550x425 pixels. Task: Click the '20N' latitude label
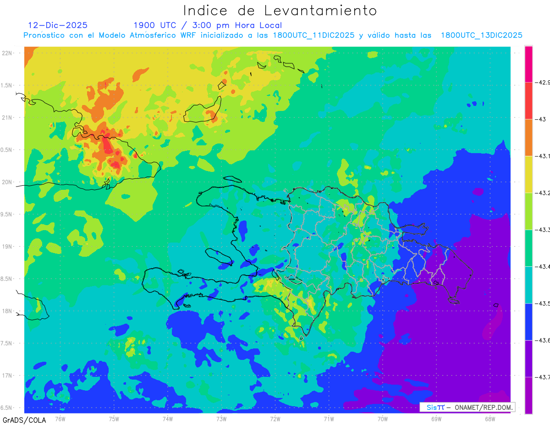[x=8, y=182]
